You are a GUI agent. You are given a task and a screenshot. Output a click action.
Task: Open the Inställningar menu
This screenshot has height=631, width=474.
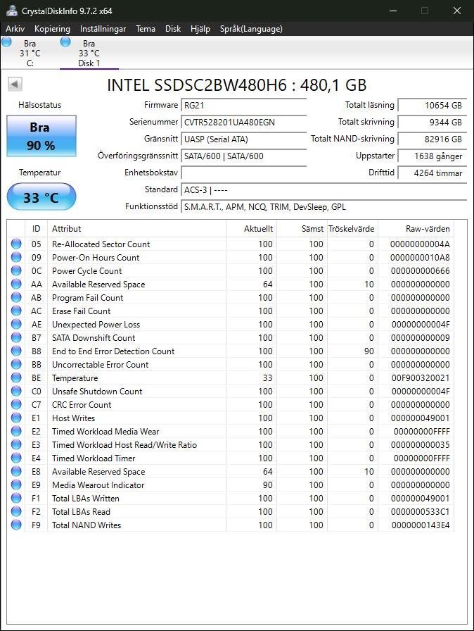tap(103, 29)
